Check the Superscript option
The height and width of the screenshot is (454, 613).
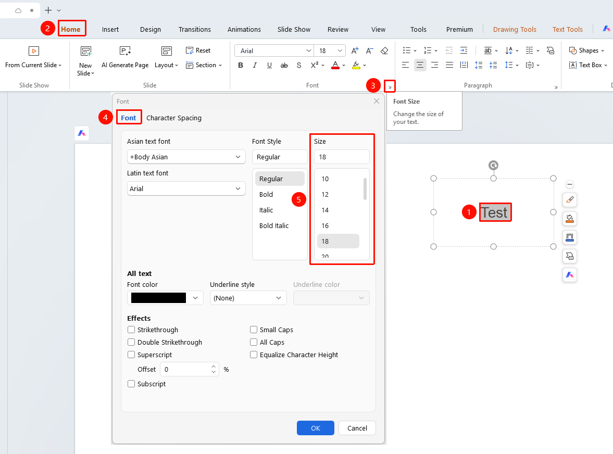(x=131, y=355)
